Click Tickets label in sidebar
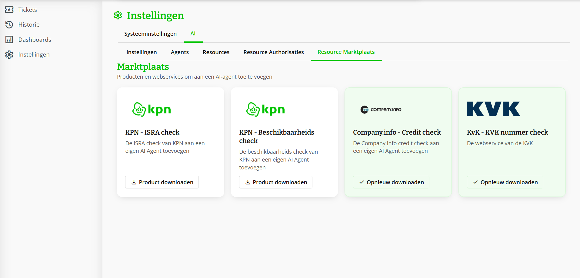Image resolution: width=580 pixels, height=278 pixels. 28,10
